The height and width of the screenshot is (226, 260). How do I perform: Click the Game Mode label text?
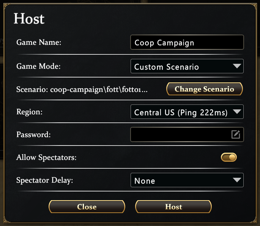click(38, 66)
